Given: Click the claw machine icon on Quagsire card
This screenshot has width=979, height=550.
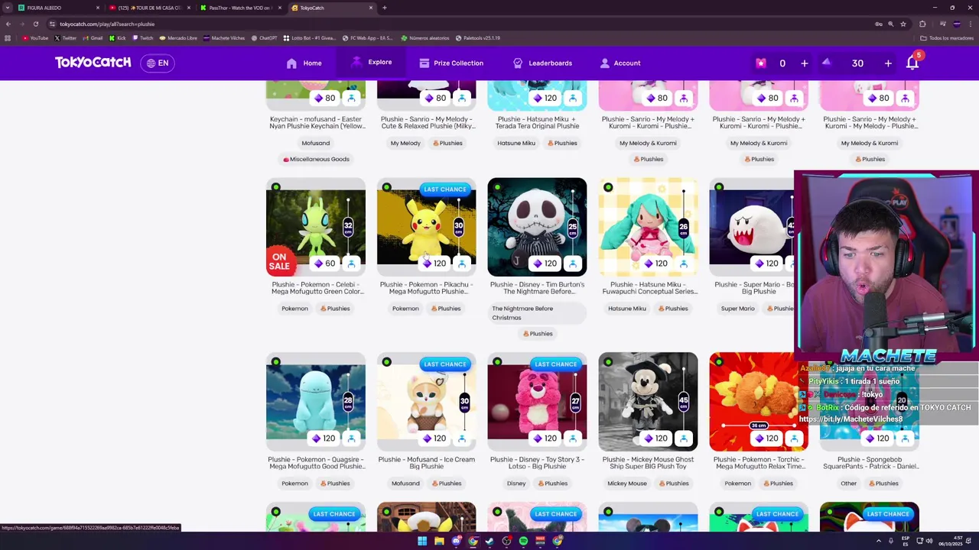Looking at the screenshot, I should 351,438.
